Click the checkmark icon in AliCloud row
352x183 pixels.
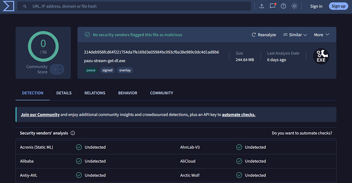coord(239,161)
